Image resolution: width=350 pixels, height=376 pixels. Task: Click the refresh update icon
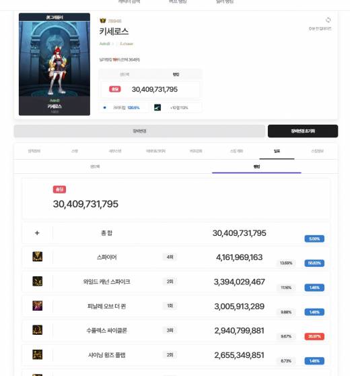click(328, 20)
